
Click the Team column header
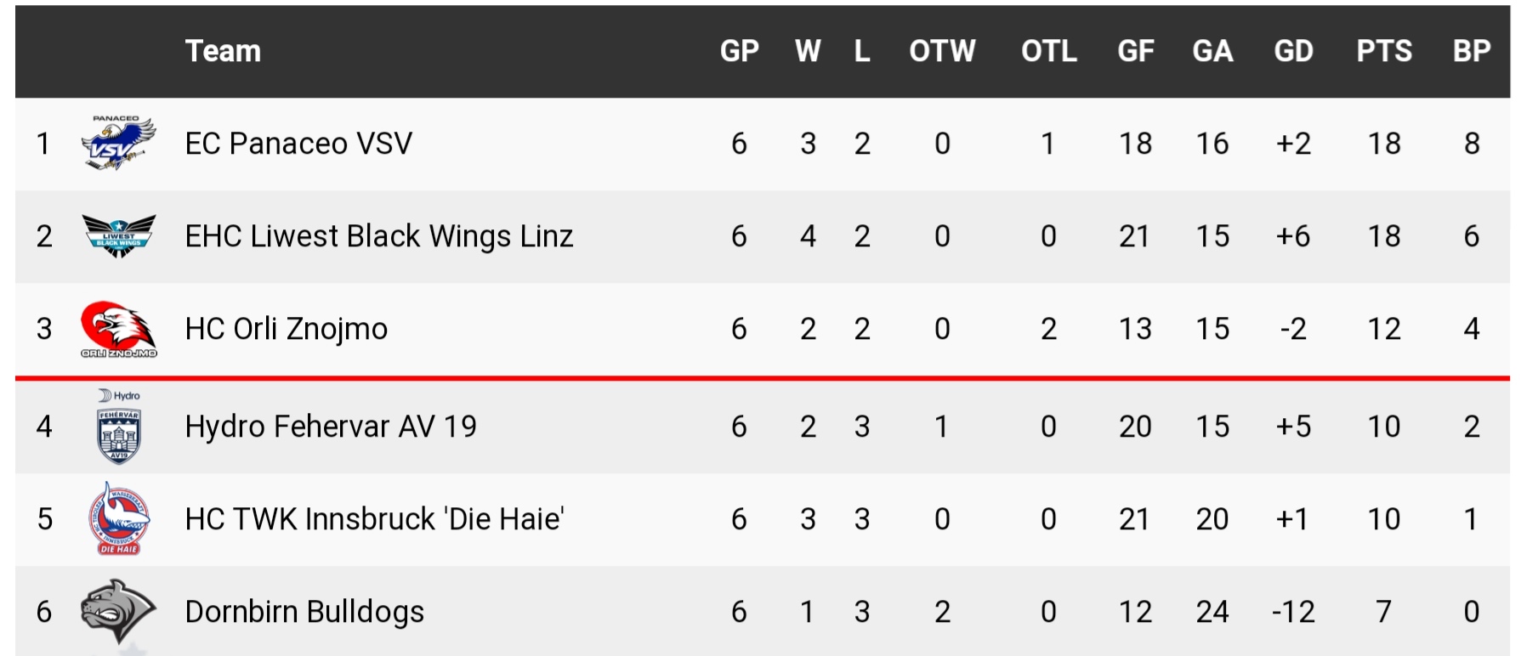[x=223, y=51]
